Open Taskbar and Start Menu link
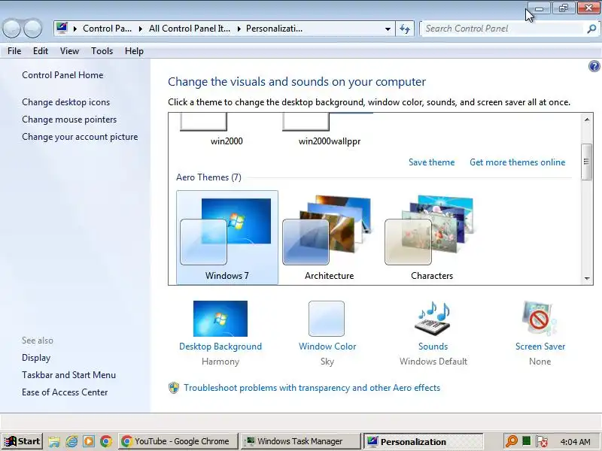This screenshot has width=602, height=451. [68, 375]
